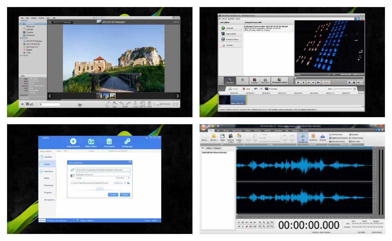The image size is (392, 241).
Task: Select the video-2012-05 clip on the AVS timeline
Action: tap(232, 100)
